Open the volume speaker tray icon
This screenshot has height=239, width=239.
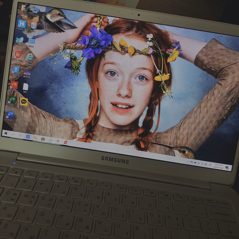(202, 164)
